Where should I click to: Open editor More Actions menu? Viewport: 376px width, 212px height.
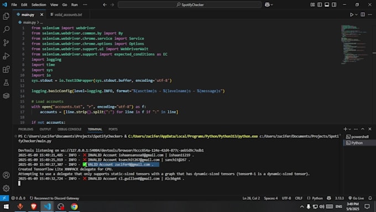[x=370, y=14]
